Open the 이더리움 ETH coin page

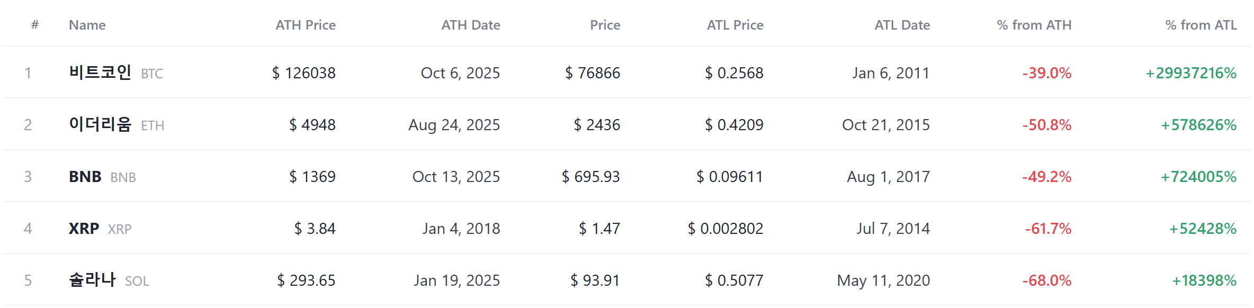click(x=117, y=124)
